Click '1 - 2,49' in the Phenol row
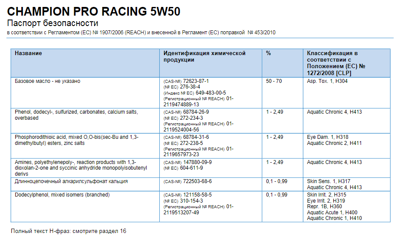Image resolution: width=394 pixels, height=236 pixels. coord(274,112)
